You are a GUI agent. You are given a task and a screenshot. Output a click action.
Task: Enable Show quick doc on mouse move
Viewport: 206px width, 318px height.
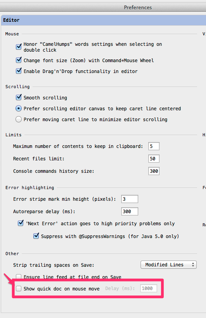19,288
